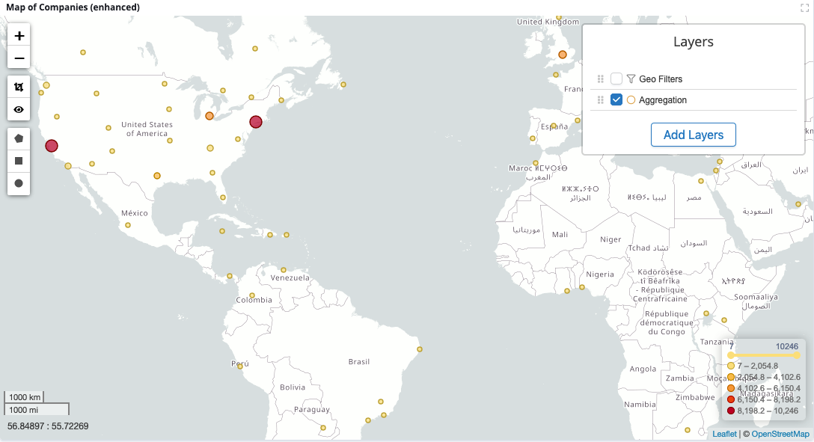Open the Leaflet attribution link

[x=723, y=434]
